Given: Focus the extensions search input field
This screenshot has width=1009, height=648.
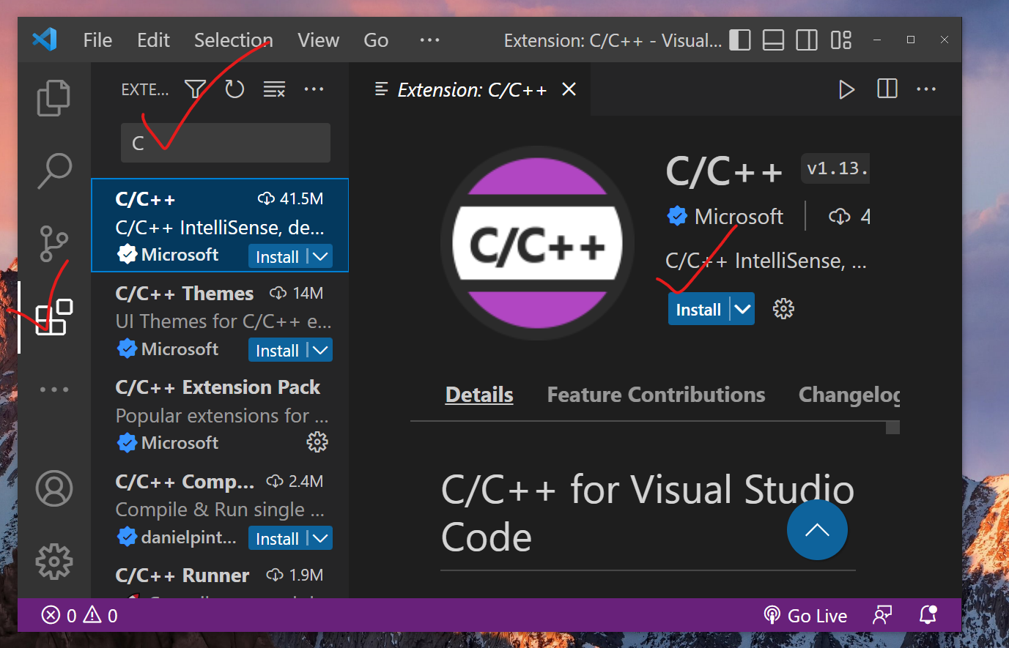Looking at the screenshot, I should click(226, 143).
